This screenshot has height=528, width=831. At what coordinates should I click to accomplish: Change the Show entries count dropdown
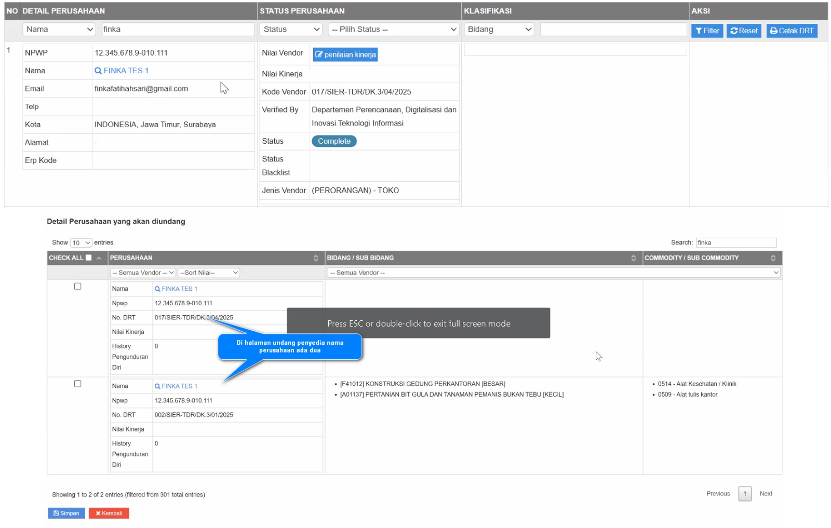(81, 242)
